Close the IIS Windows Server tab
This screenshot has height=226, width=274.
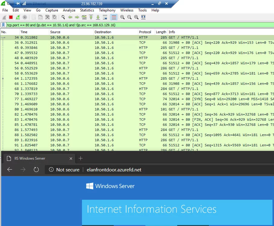(x=71, y=158)
